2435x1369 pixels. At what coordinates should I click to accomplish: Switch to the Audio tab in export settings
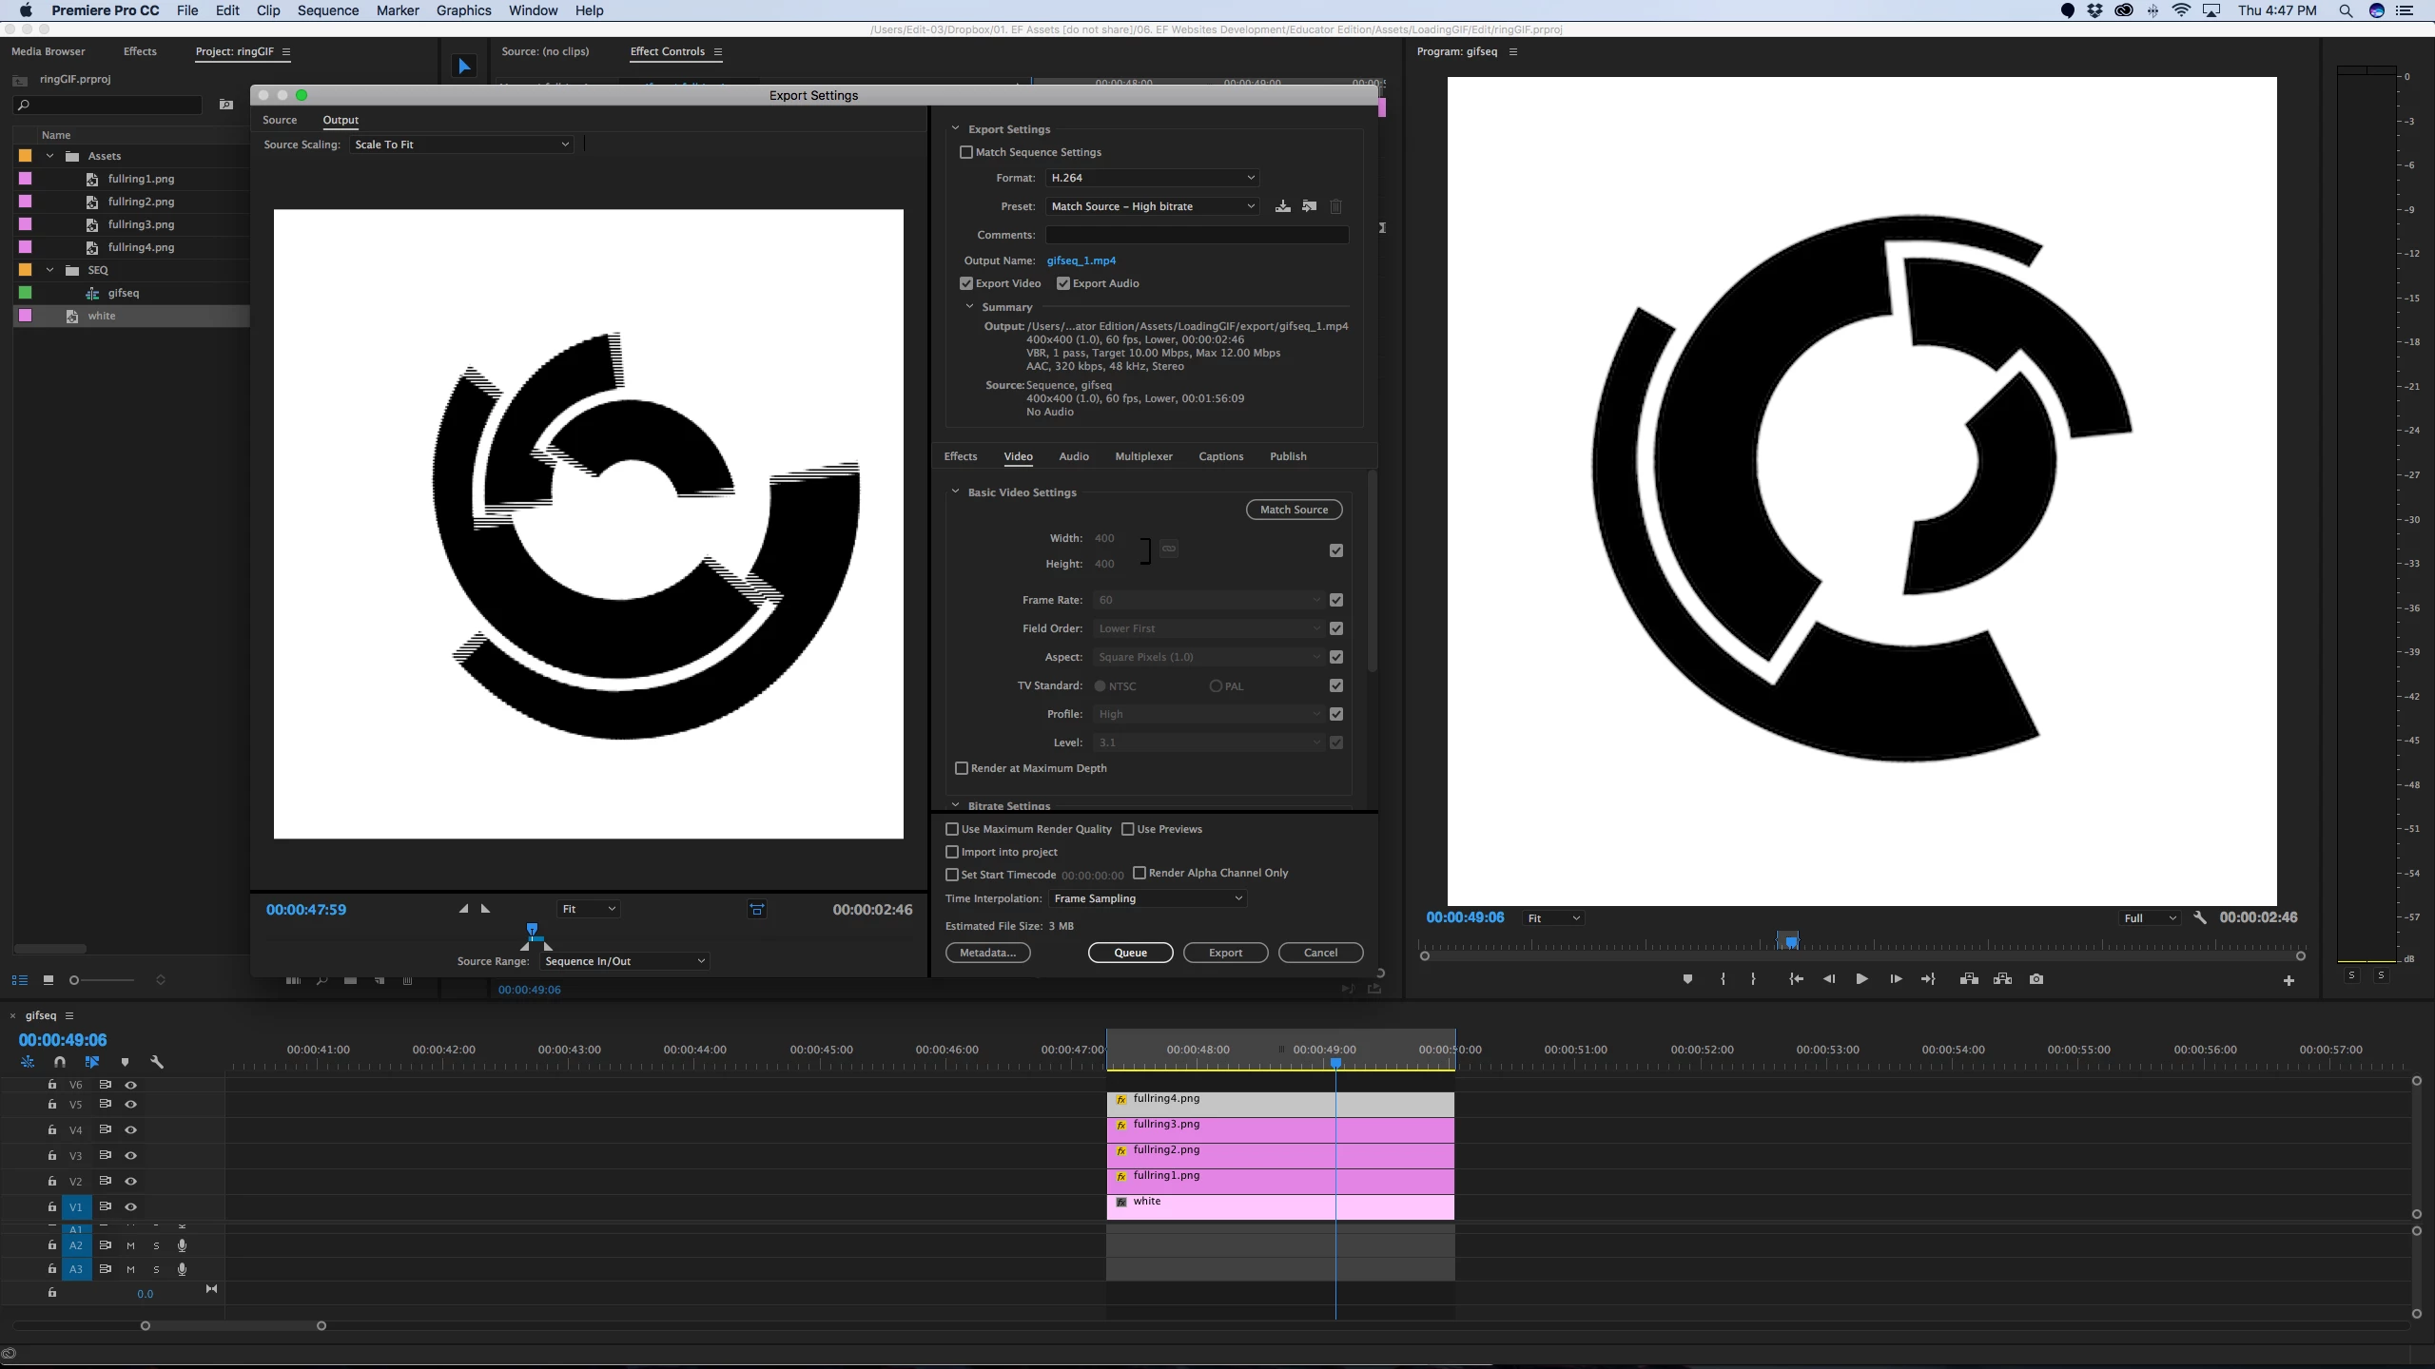point(1073,456)
